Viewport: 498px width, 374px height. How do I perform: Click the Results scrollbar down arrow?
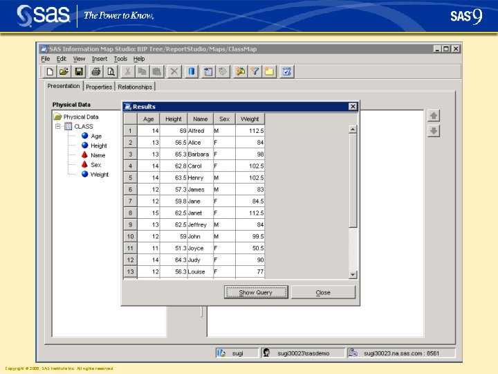pos(353,274)
